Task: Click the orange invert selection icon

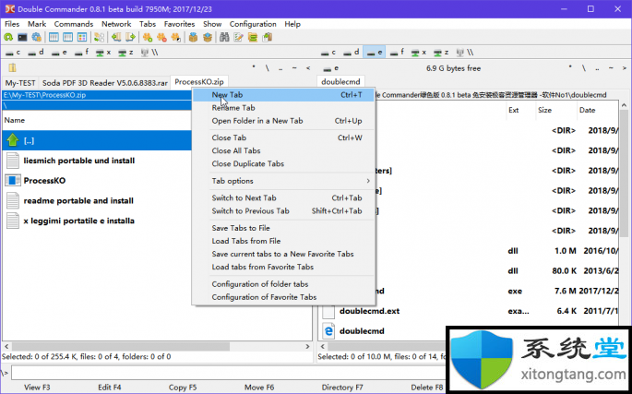Action: [175, 38]
